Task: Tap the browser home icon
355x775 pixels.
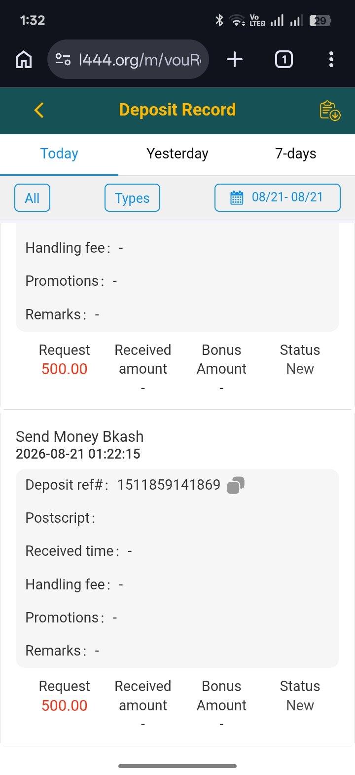Action: point(24,60)
